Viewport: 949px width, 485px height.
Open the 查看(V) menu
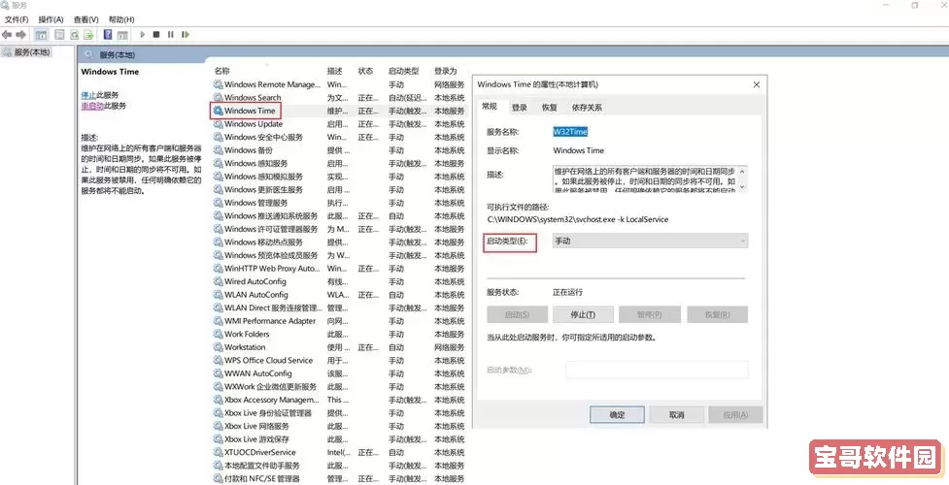click(85, 20)
